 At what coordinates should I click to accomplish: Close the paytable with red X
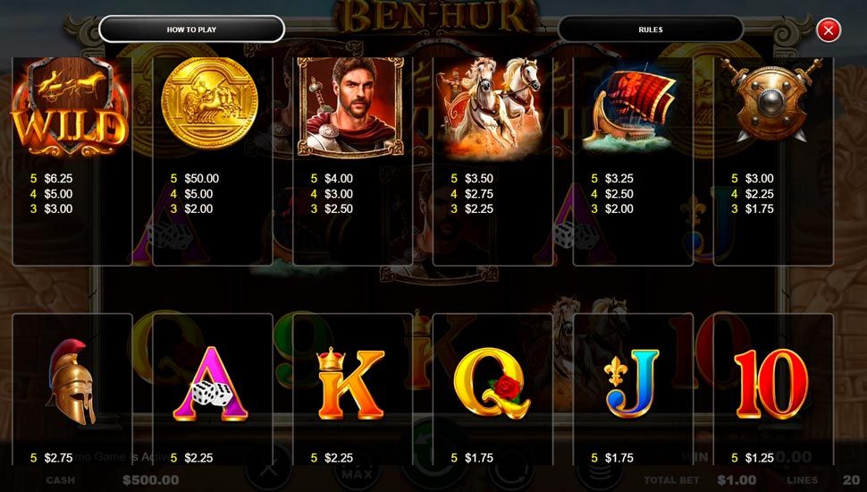(829, 30)
